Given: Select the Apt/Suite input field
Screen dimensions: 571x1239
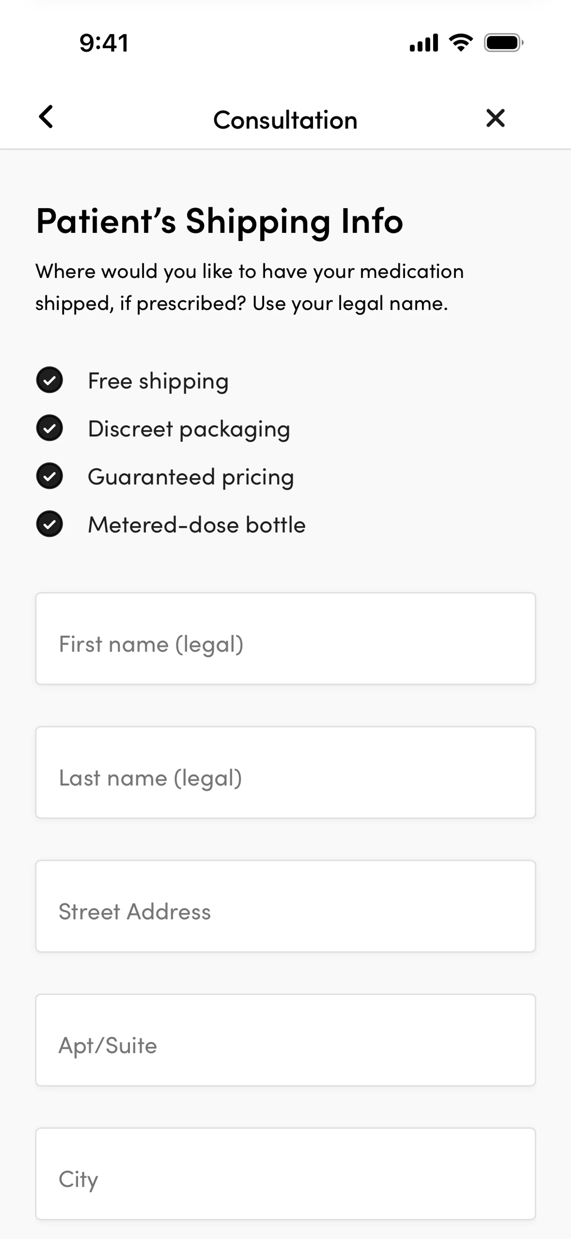Looking at the screenshot, I should [285, 1040].
